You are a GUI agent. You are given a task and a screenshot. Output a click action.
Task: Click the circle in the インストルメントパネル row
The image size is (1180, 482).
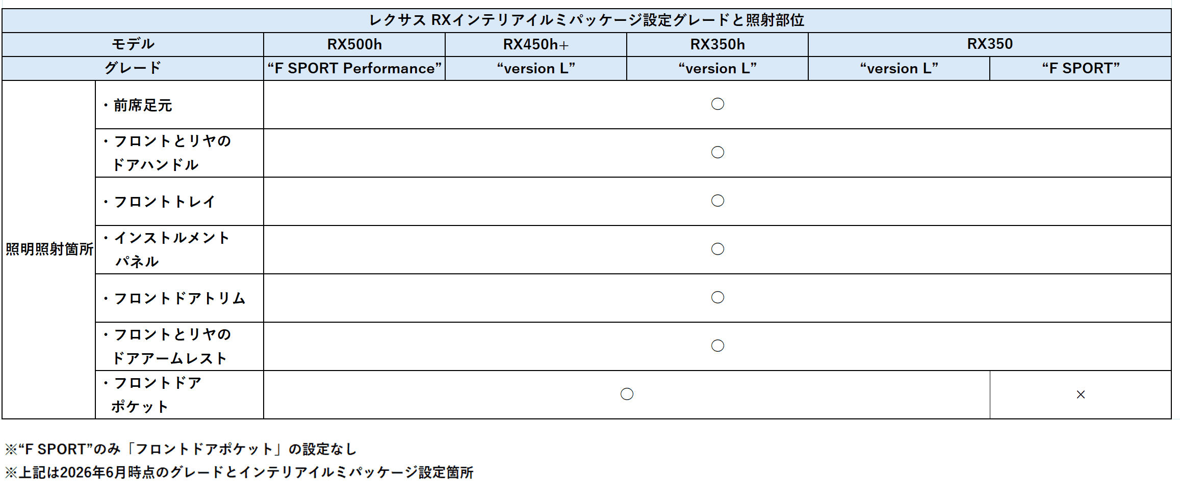(717, 249)
